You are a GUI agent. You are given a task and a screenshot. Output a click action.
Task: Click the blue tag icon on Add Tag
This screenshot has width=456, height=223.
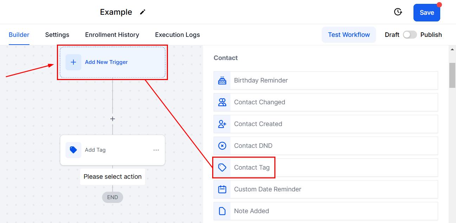click(x=73, y=150)
